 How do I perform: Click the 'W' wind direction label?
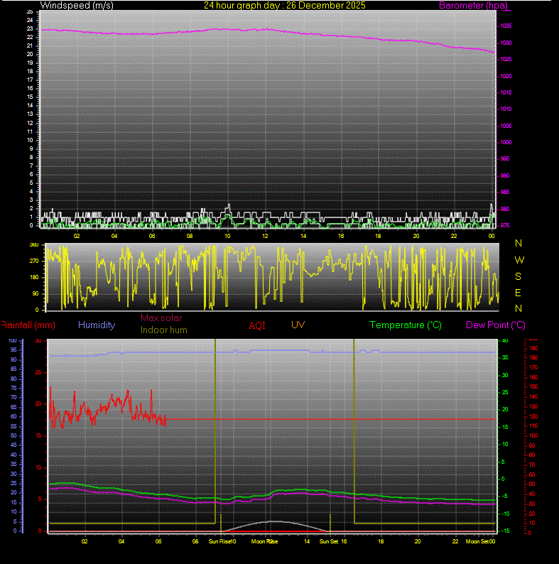(519, 260)
